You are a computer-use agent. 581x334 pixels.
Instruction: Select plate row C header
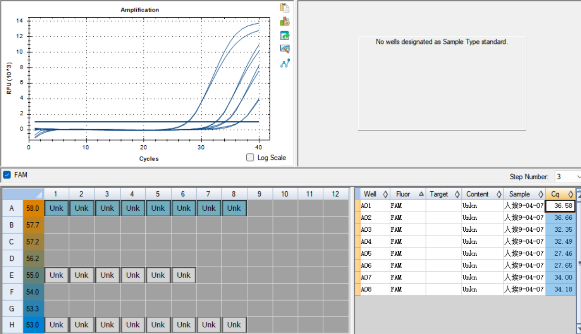coord(12,242)
